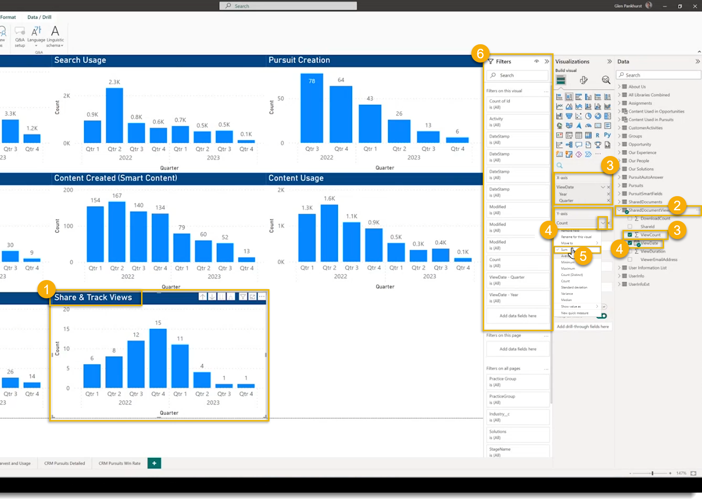Add a new page with plus button
The height and width of the screenshot is (504, 702).
[154, 463]
